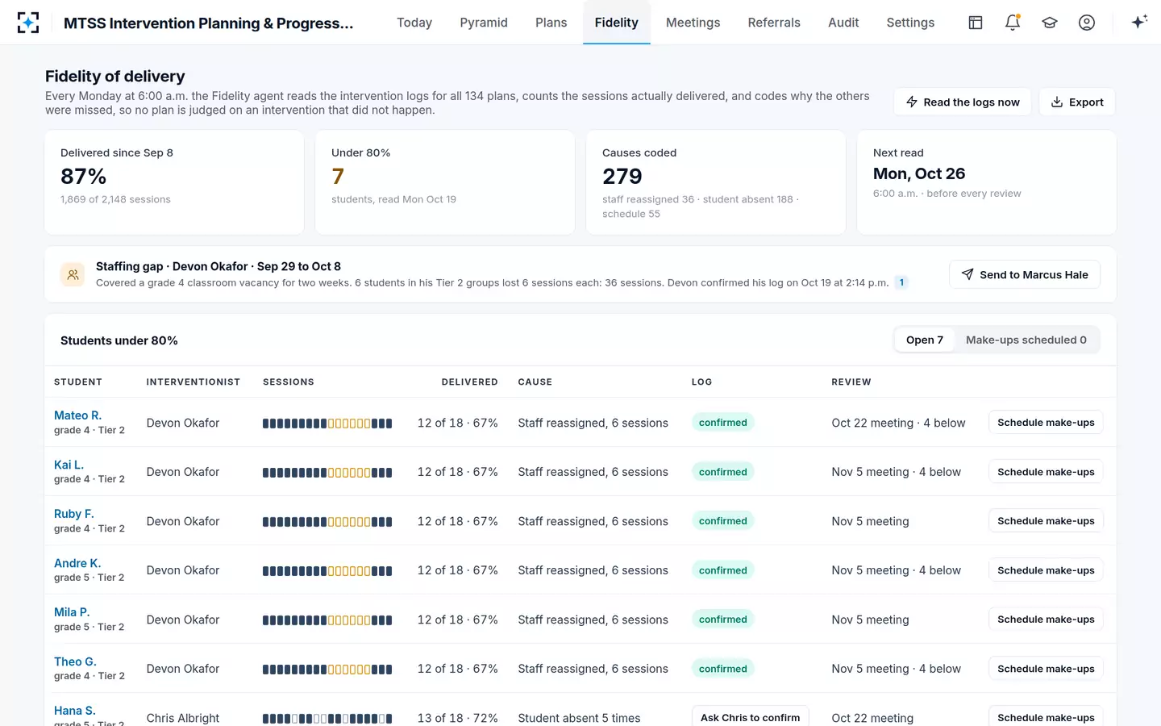
Task: Click Mateo R.'s sessions strip
Action: click(x=327, y=423)
